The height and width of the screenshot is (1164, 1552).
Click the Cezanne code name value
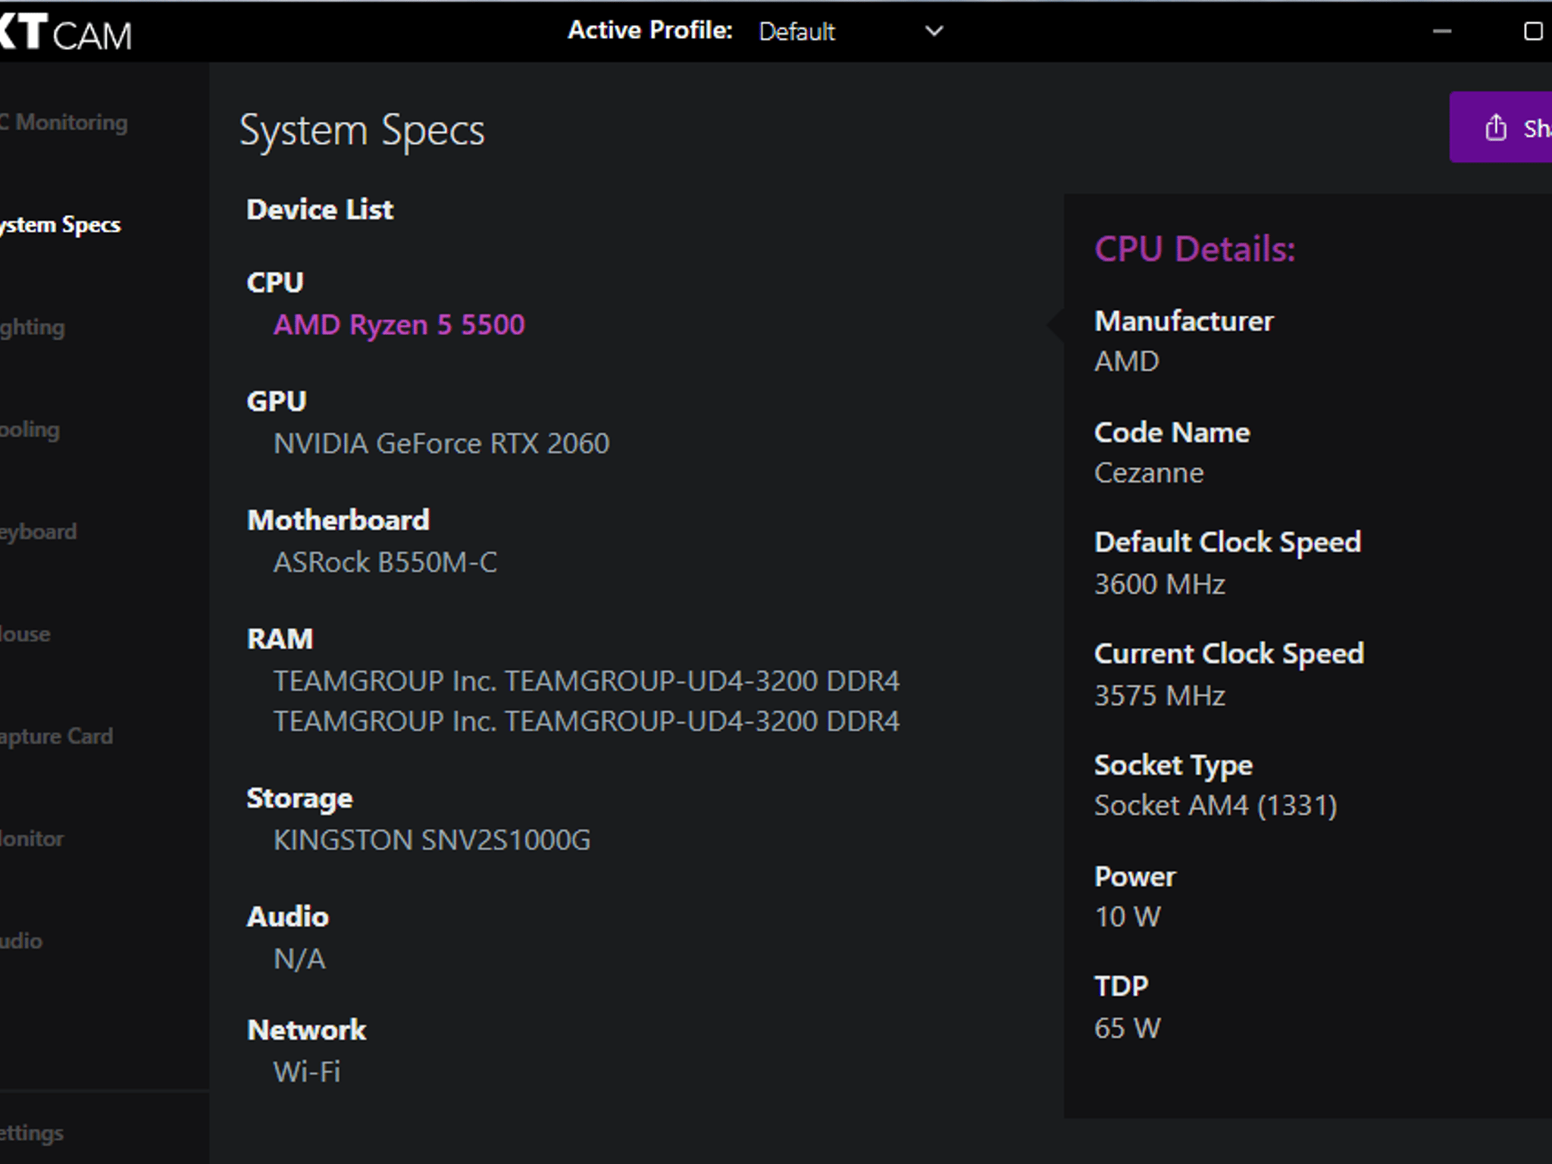[1149, 473]
